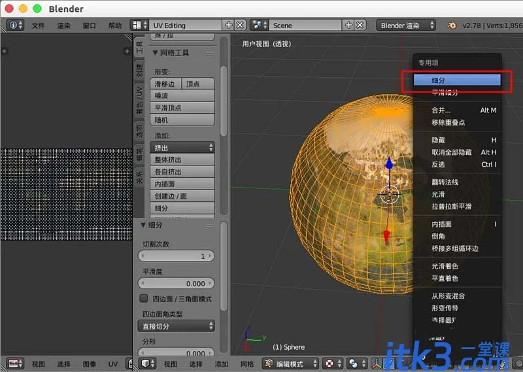Choose 光滑着色 in the context menu
Viewport: 523px width, 372px height.
pyautogui.click(x=457, y=266)
